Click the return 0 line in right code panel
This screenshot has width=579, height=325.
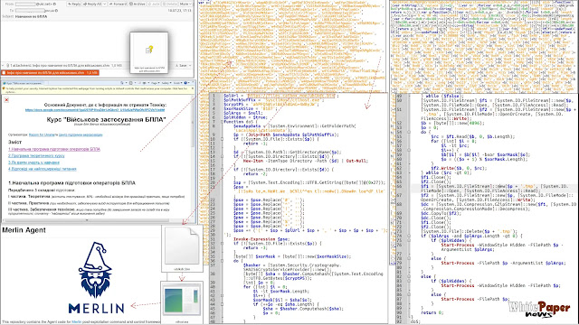pos(432,312)
